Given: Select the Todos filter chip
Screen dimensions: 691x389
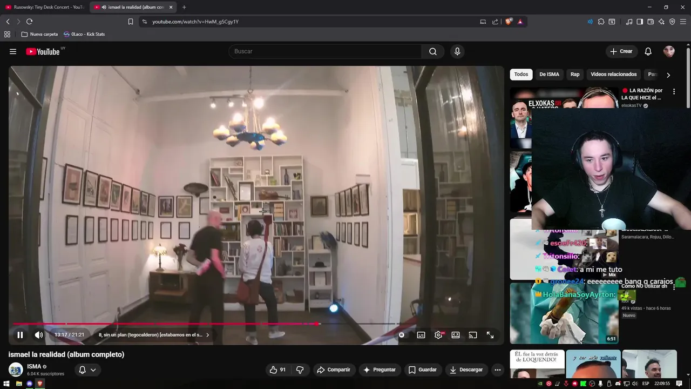Looking at the screenshot, I should coord(521,75).
